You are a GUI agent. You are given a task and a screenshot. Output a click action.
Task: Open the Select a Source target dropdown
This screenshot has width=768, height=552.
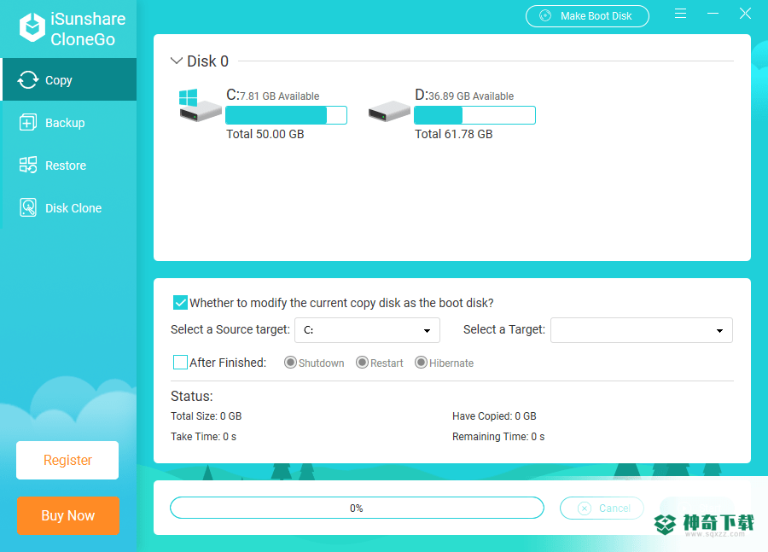click(x=367, y=330)
